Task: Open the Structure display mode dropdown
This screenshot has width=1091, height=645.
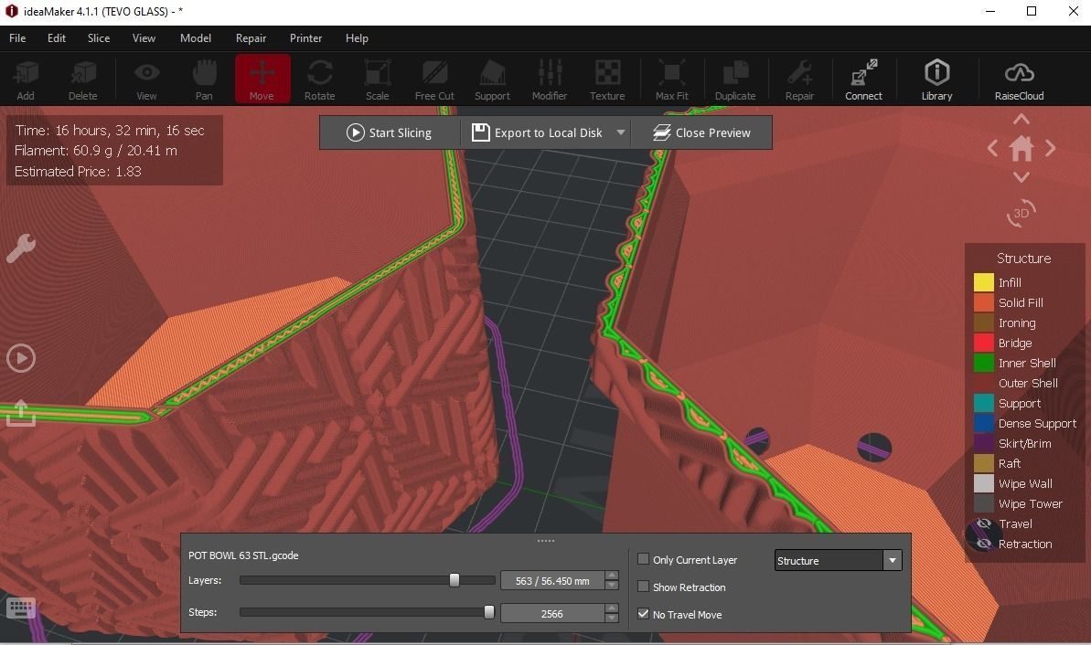Action: 838,560
